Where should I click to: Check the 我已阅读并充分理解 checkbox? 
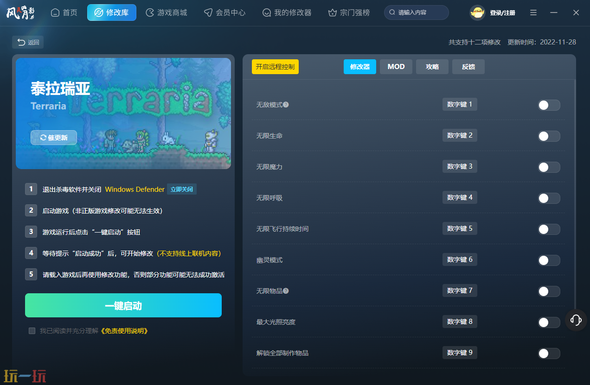tap(32, 331)
